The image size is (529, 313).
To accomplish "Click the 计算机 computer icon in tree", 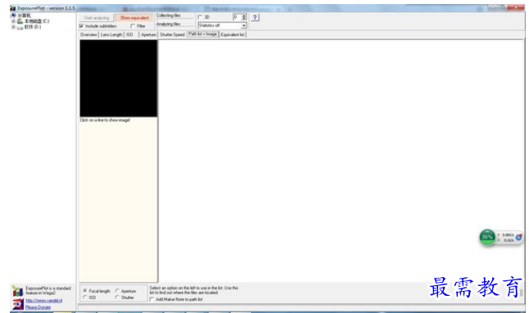I will click(13, 16).
